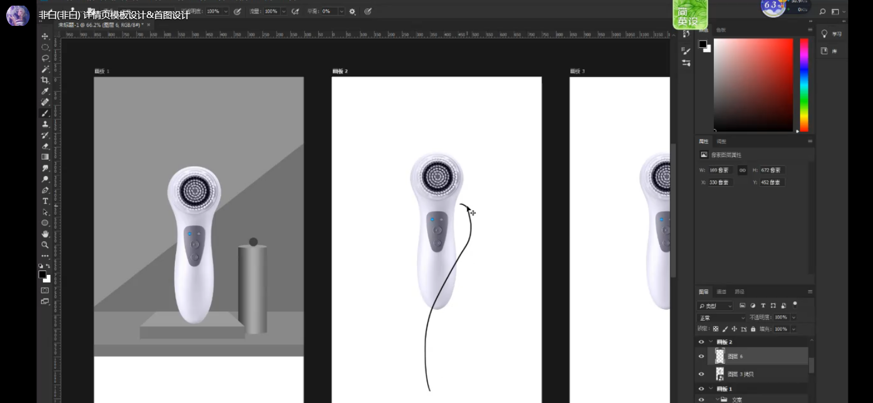Open the Libraries panel icon

coord(825,51)
